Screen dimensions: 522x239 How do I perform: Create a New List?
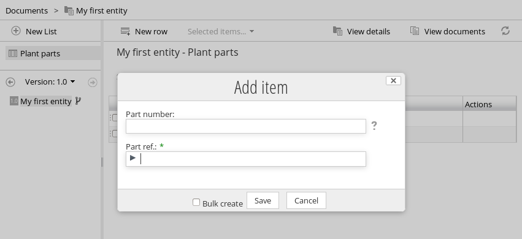click(41, 31)
